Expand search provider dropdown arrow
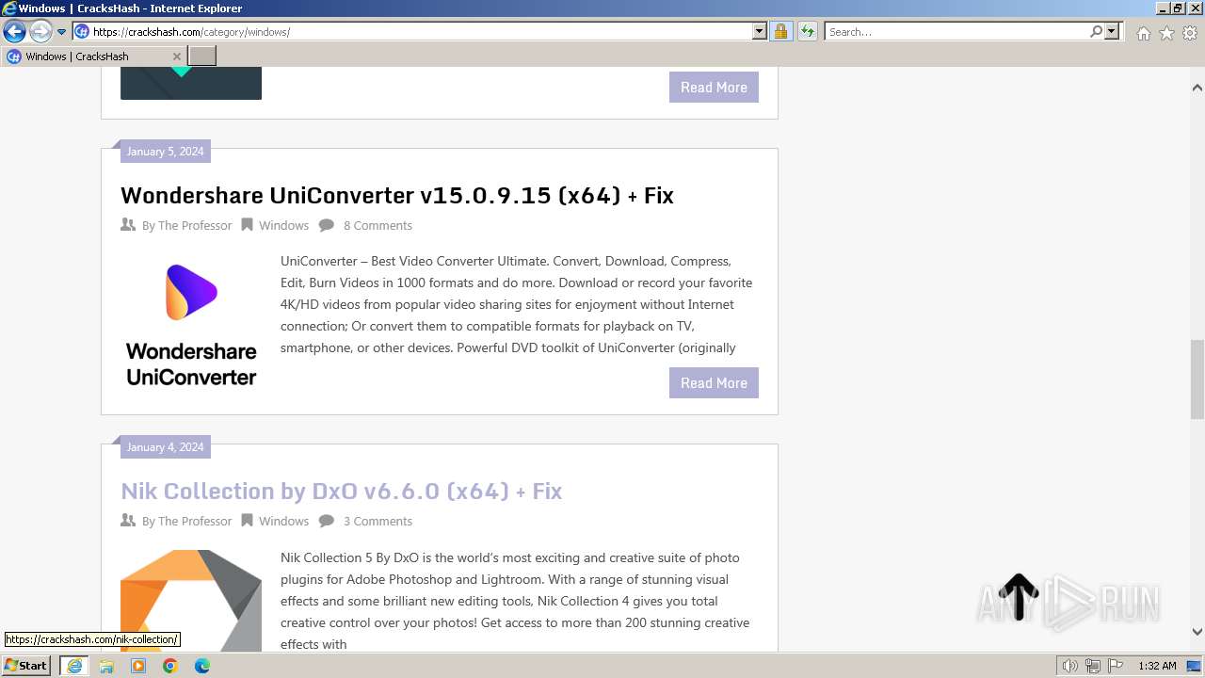 coord(1112,32)
